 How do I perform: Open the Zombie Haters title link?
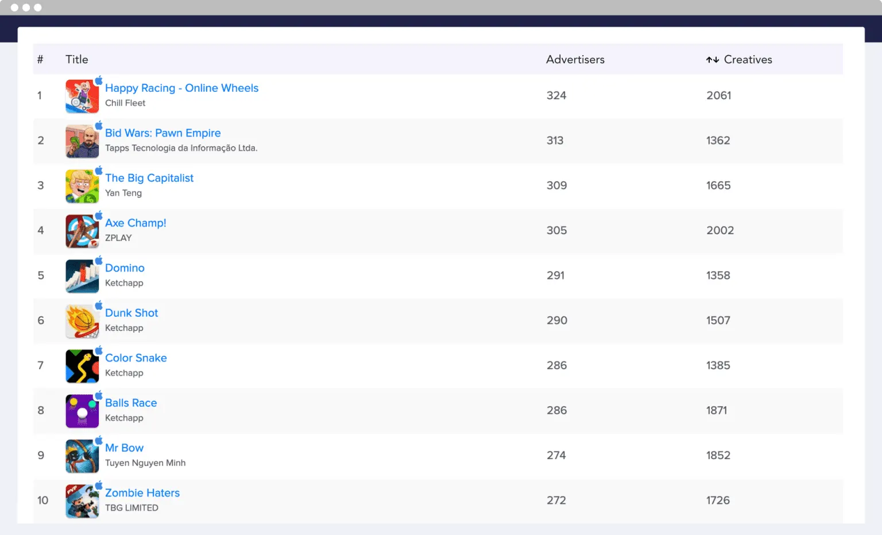142,493
